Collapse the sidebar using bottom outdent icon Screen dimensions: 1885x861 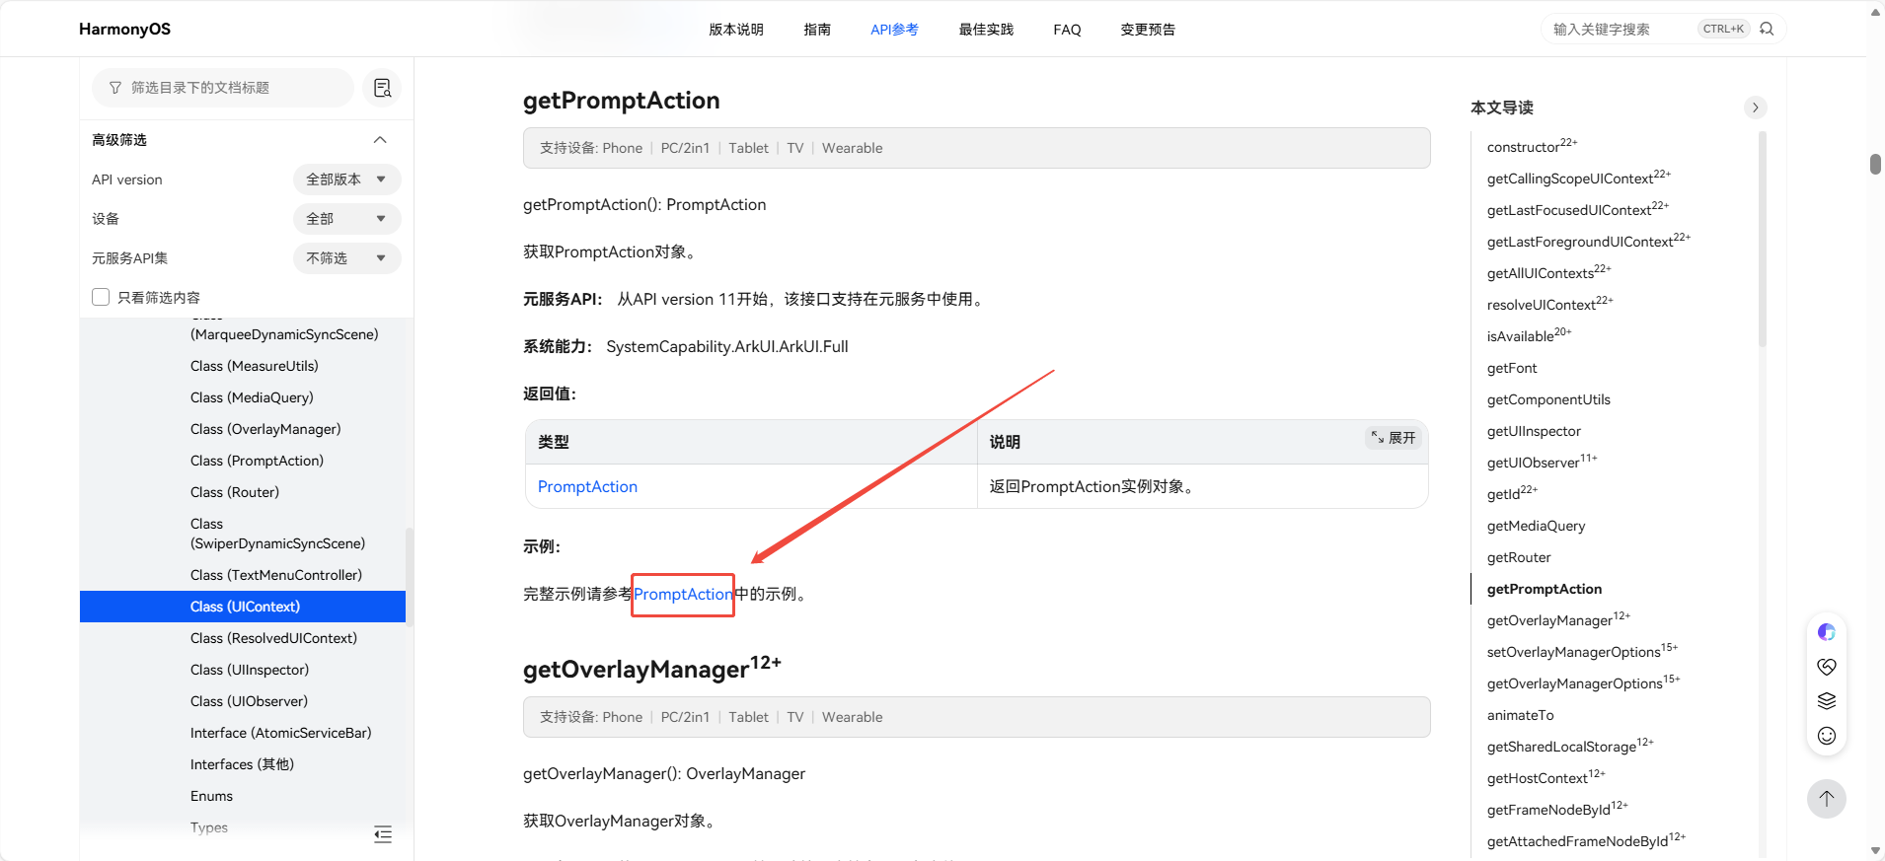click(x=383, y=834)
